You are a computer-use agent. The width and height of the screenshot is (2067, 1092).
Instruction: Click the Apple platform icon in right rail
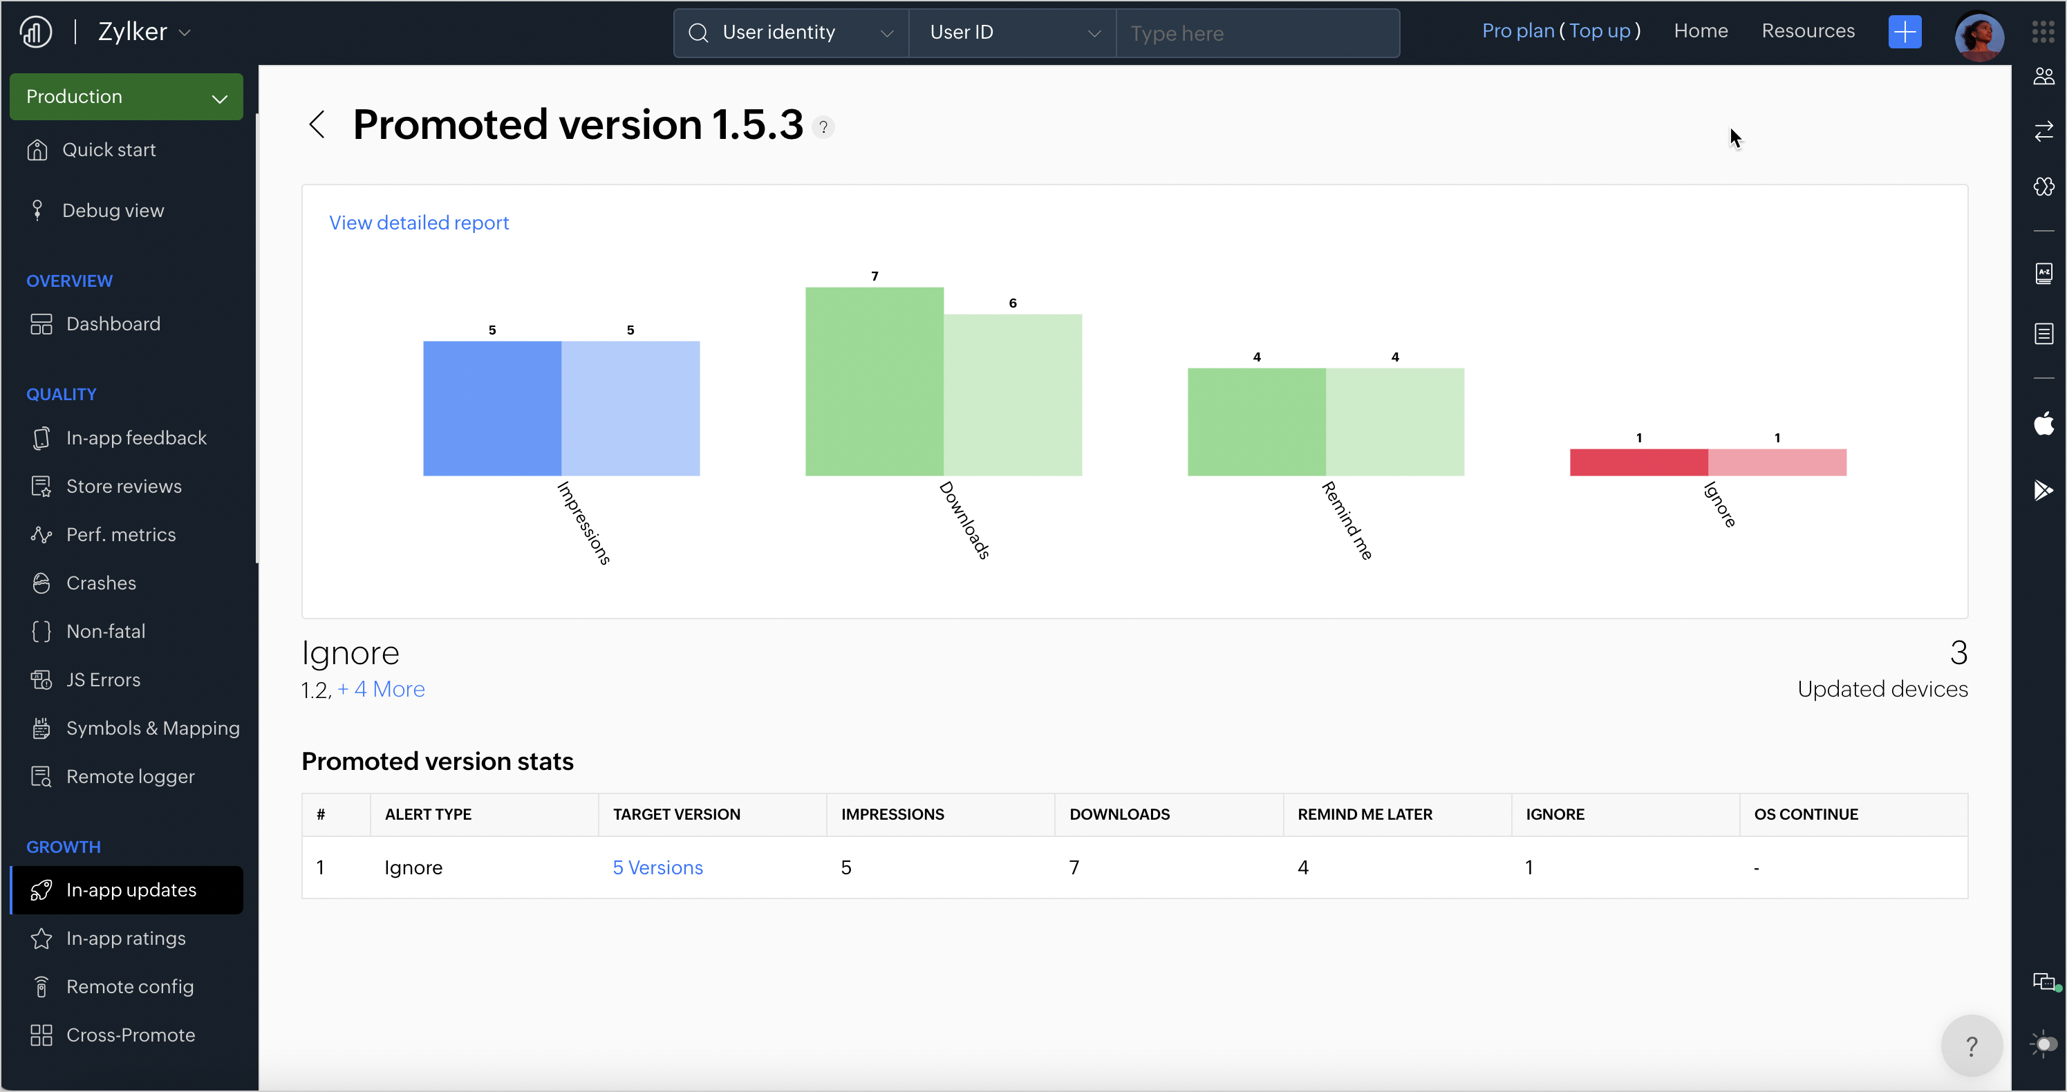(x=2043, y=423)
